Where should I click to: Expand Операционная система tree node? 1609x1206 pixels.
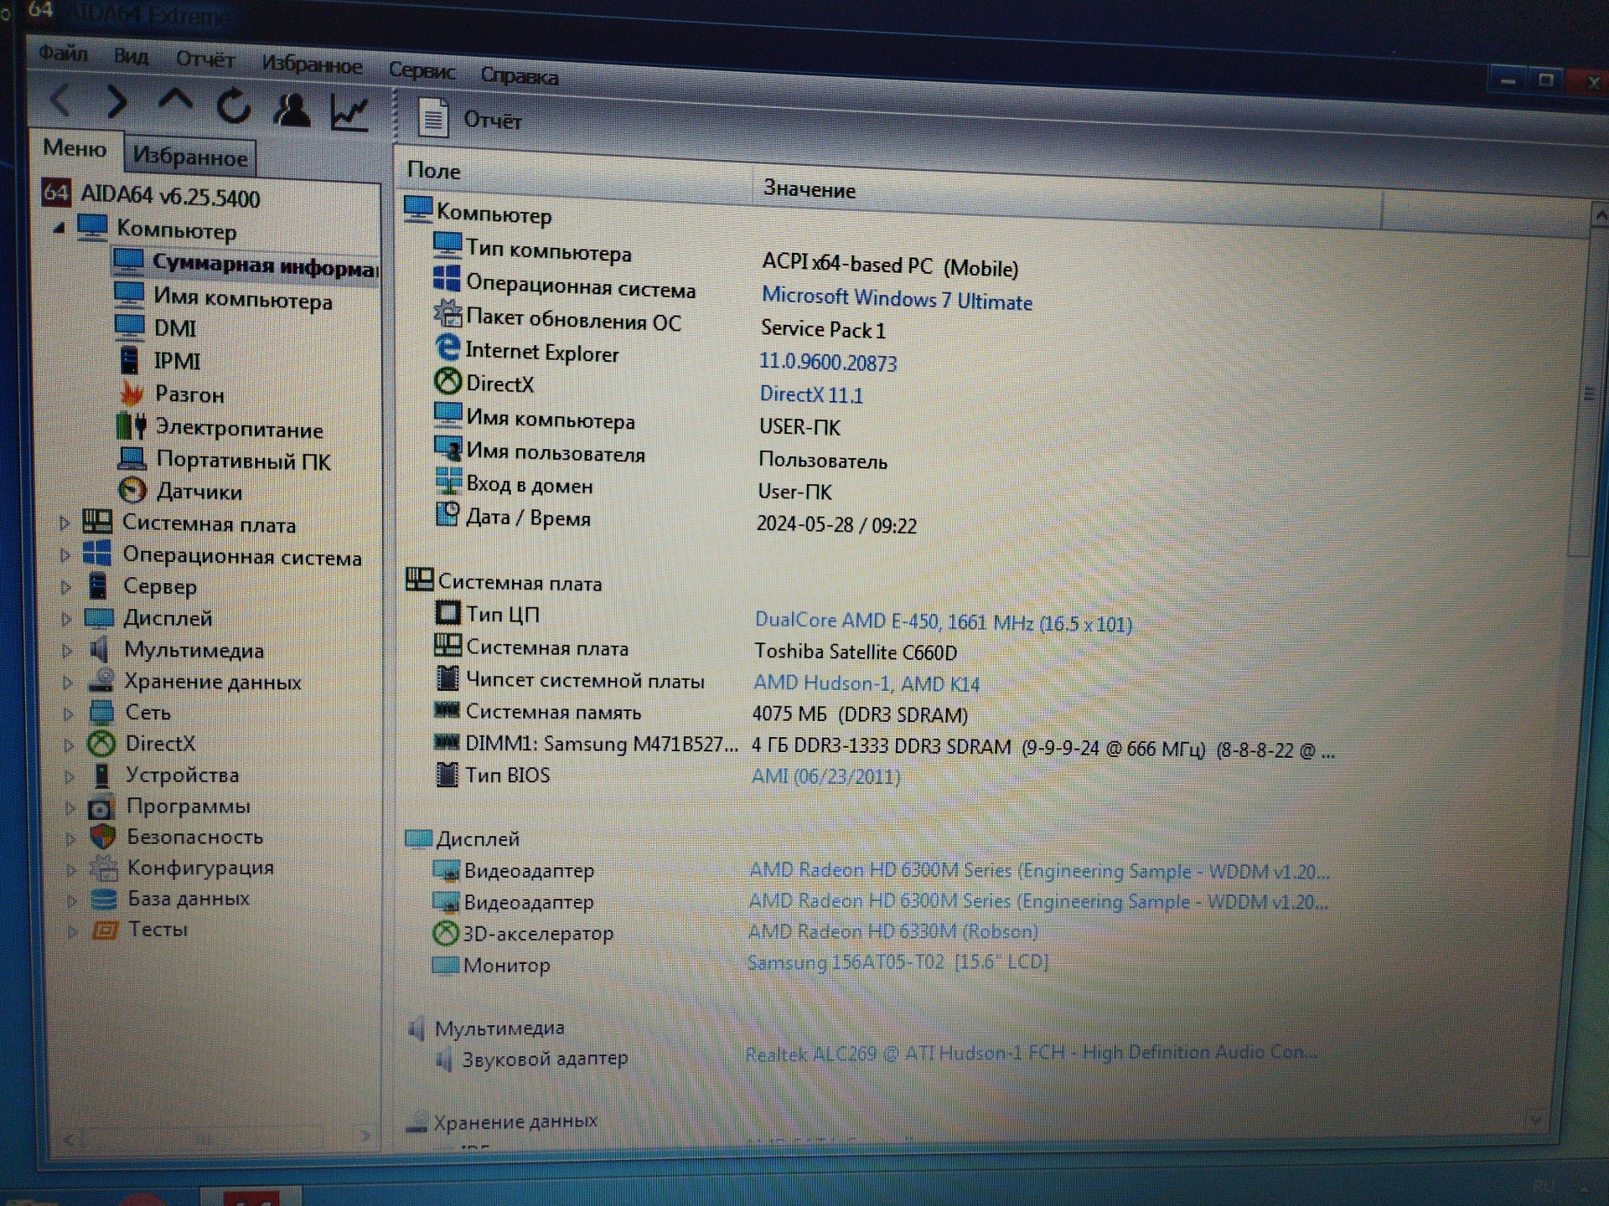(65, 554)
